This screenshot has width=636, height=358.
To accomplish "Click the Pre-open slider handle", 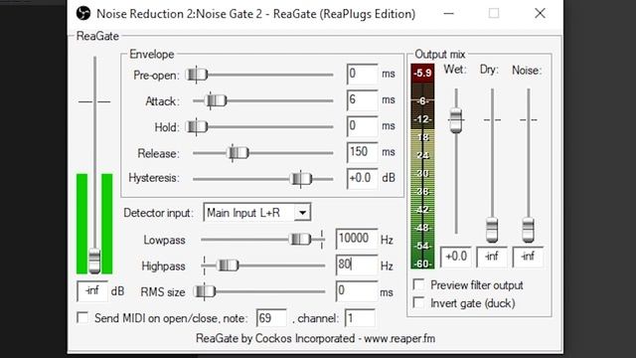I will point(197,75).
